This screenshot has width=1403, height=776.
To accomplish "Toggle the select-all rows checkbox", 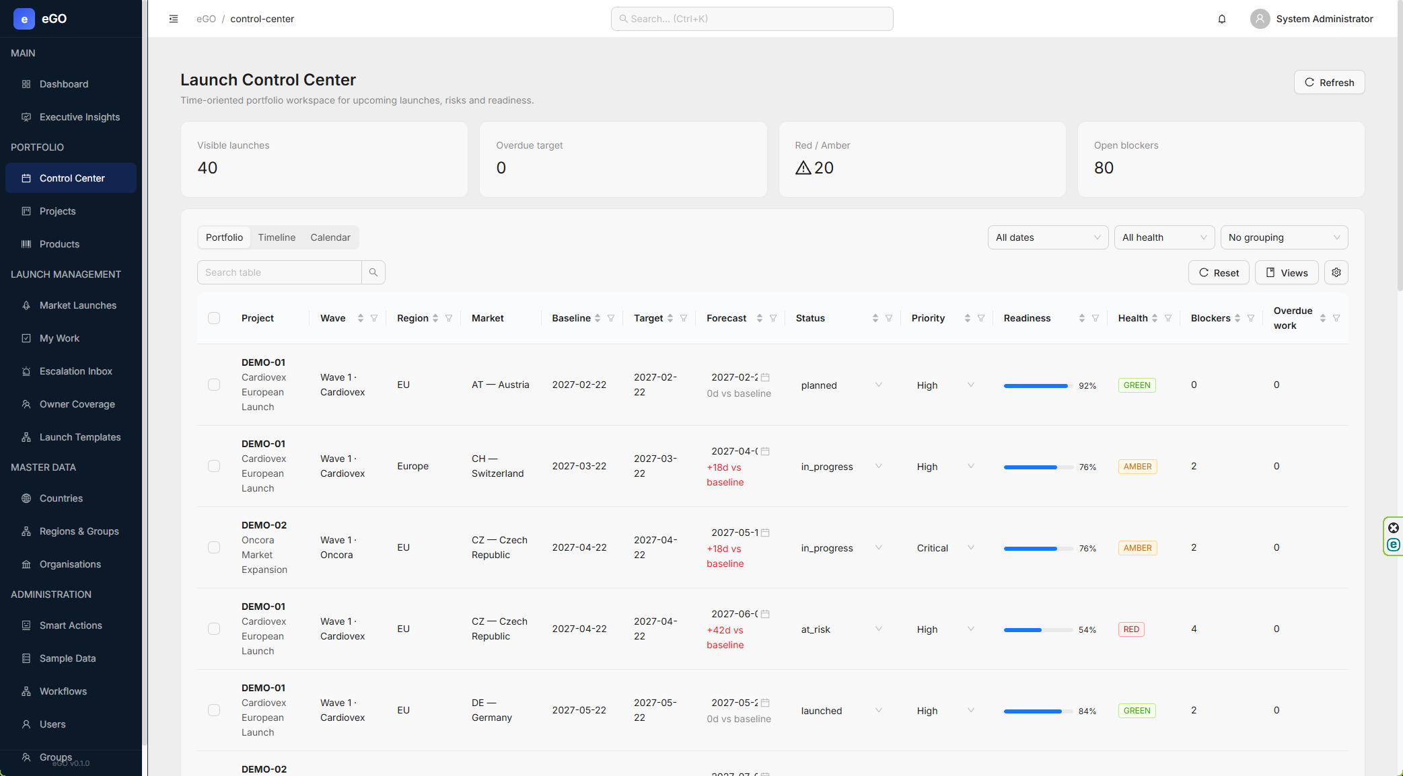I will [x=214, y=318].
